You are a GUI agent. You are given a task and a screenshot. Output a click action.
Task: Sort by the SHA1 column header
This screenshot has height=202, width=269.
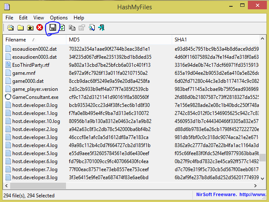click(x=215, y=40)
